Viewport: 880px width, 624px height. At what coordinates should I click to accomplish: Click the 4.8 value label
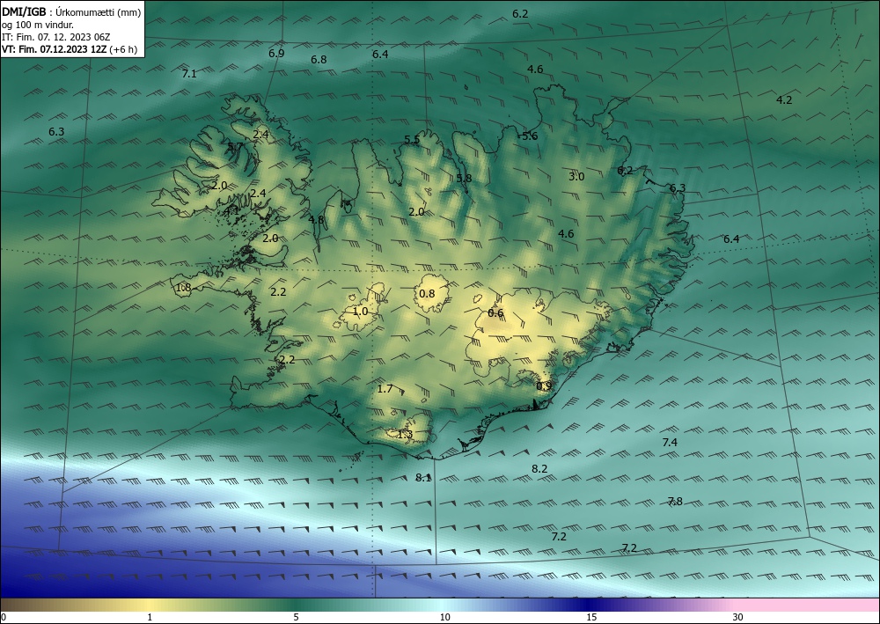(x=317, y=219)
